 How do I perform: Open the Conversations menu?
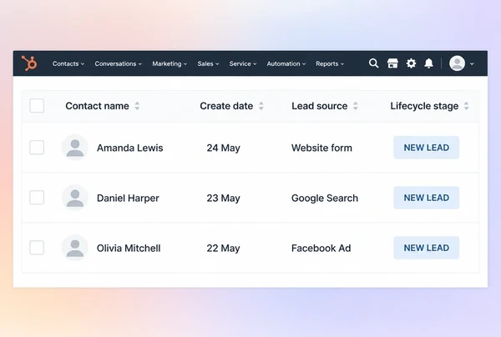[119, 64]
